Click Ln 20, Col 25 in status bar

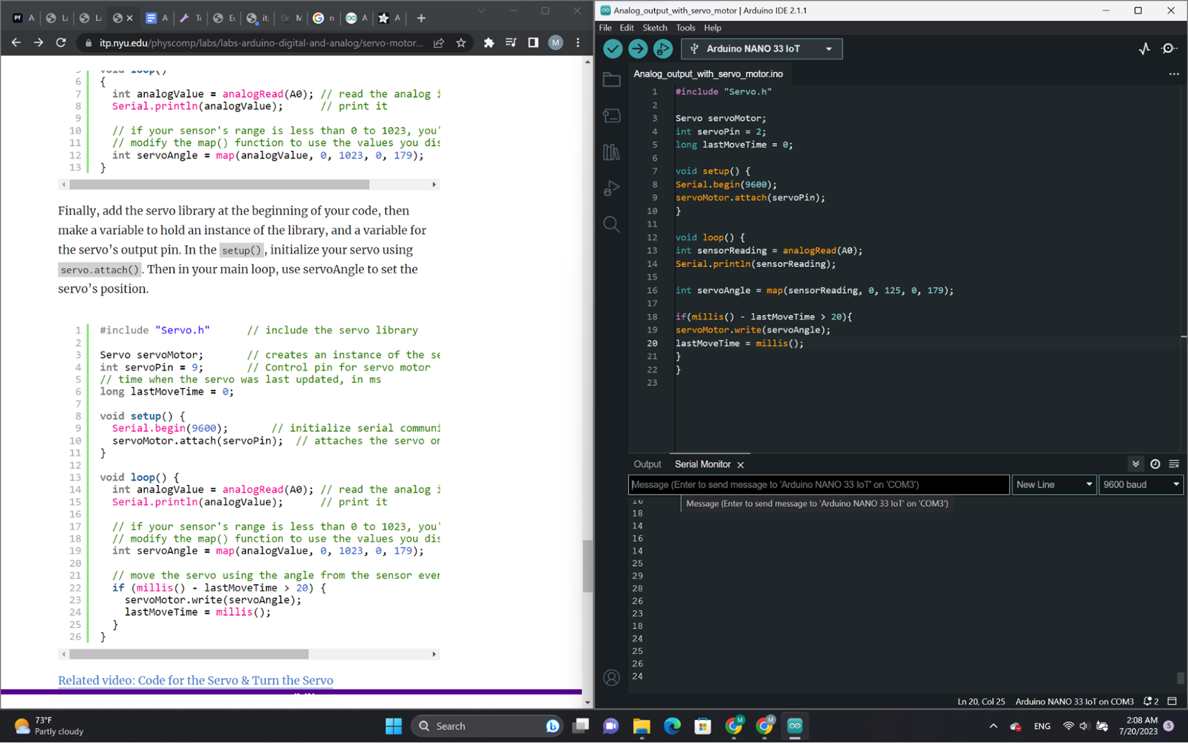981,702
